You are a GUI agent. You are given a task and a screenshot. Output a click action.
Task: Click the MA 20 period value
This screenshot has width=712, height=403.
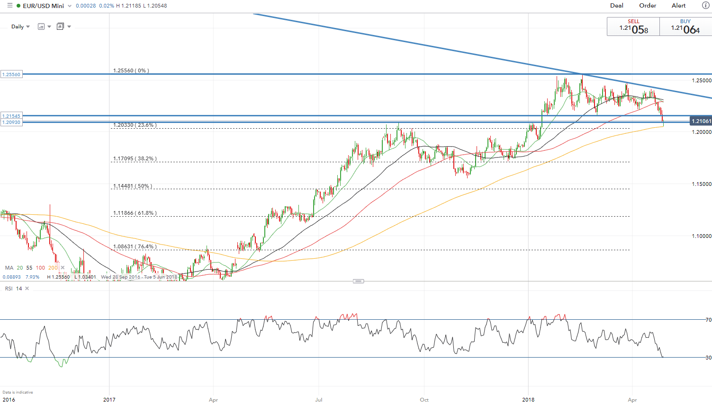20,268
